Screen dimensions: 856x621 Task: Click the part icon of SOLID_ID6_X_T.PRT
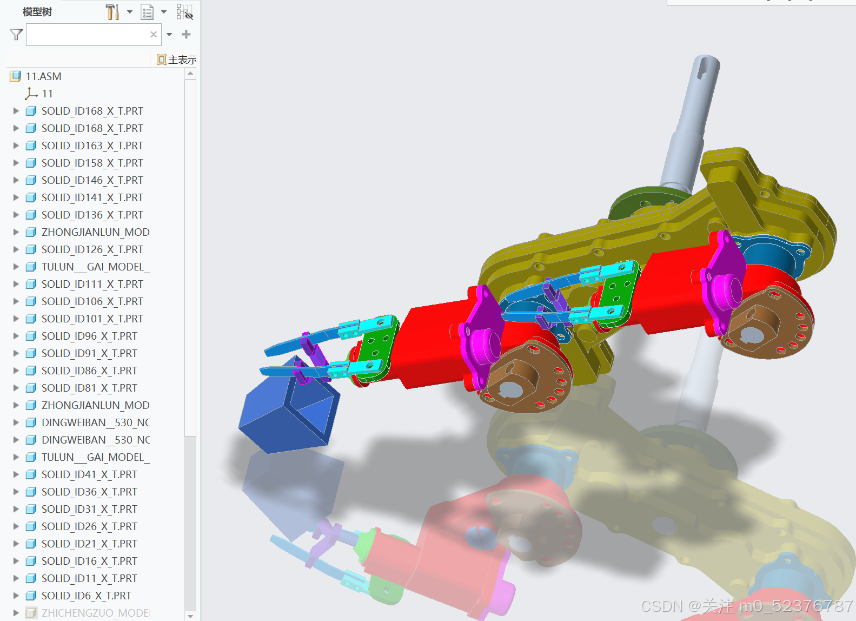point(31,596)
